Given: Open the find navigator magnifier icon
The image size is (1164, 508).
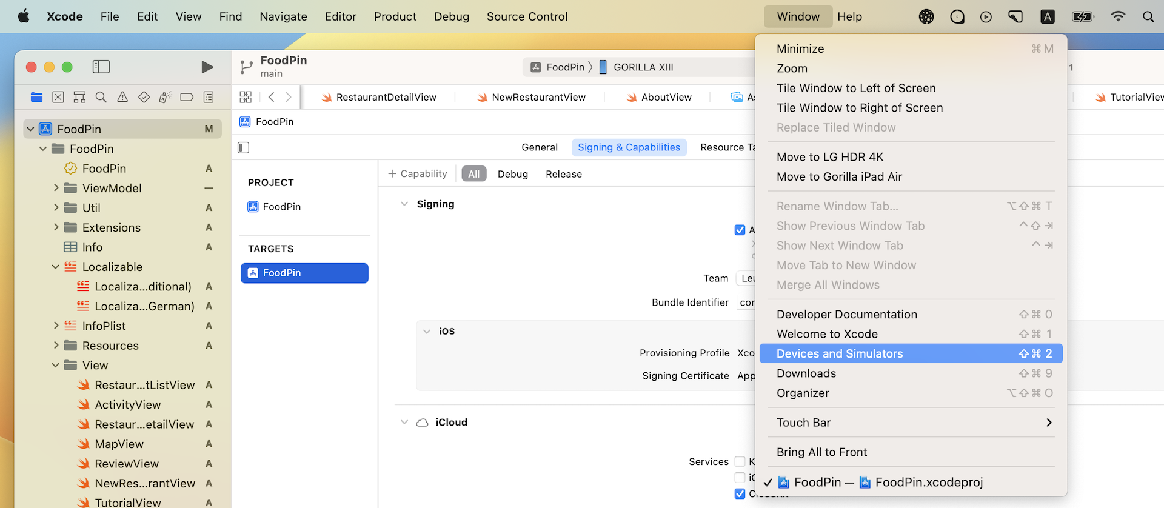Looking at the screenshot, I should (x=101, y=97).
